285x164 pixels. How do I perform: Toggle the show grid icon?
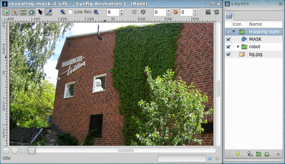coord(134,12)
